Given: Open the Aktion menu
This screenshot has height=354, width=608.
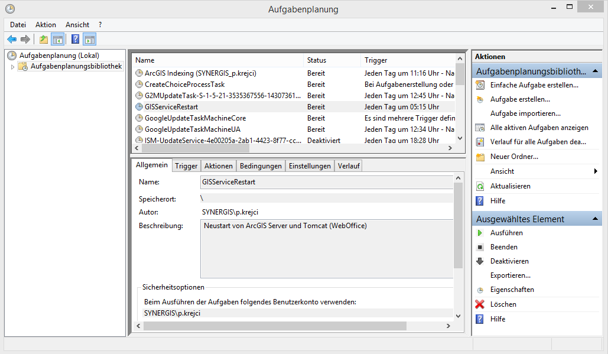Looking at the screenshot, I should coord(45,25).
